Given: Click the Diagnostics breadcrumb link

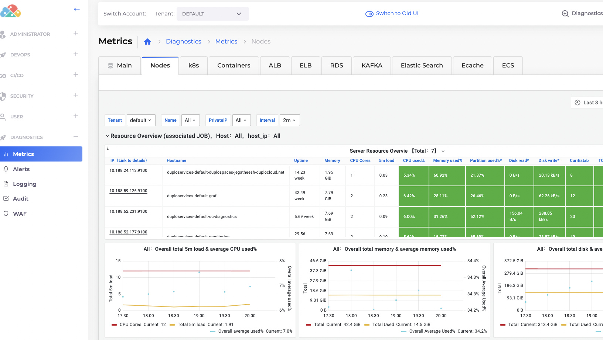Looking at the screenshot, I should pos(183,42).
